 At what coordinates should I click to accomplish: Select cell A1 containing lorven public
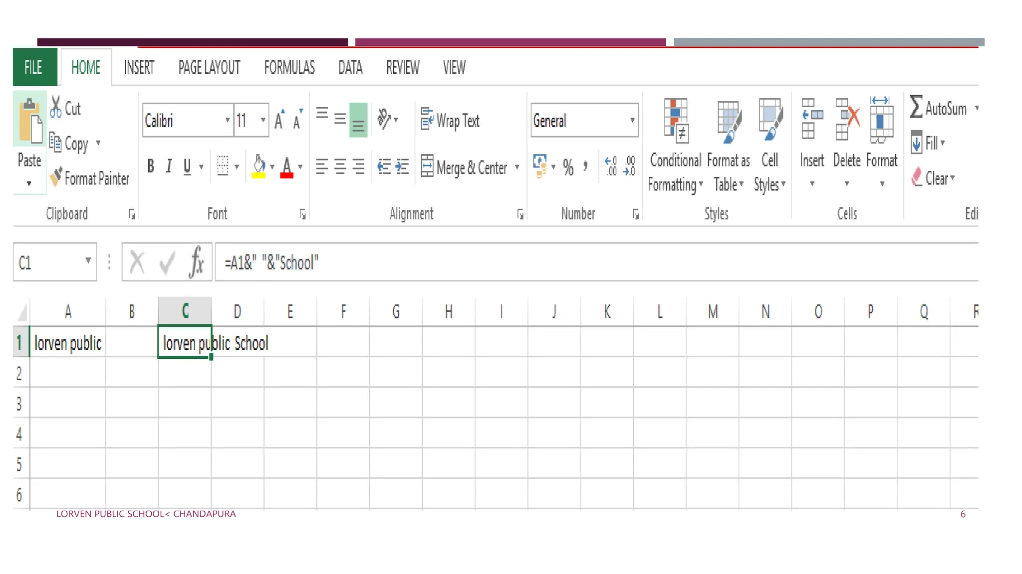click(x=68, y=343)
